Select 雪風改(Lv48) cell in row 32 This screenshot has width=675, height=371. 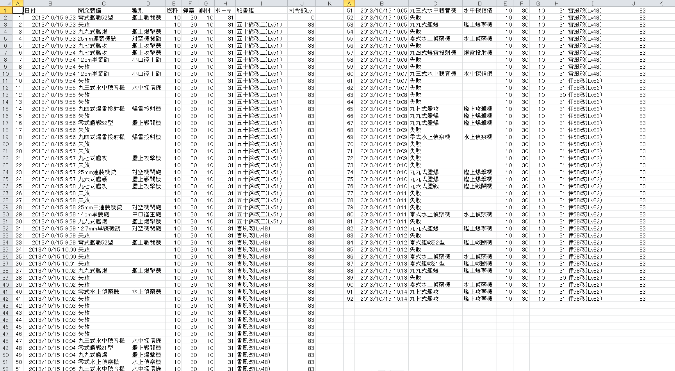click(261, 228)
